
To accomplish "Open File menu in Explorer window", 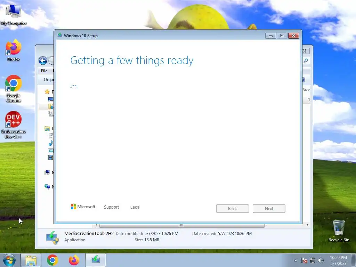I will point(44,71).
